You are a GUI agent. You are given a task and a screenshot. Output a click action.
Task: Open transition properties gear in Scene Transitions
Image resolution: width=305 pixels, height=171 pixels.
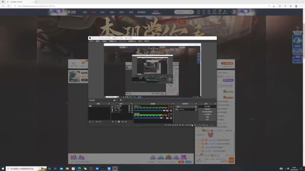pos(196,107)
